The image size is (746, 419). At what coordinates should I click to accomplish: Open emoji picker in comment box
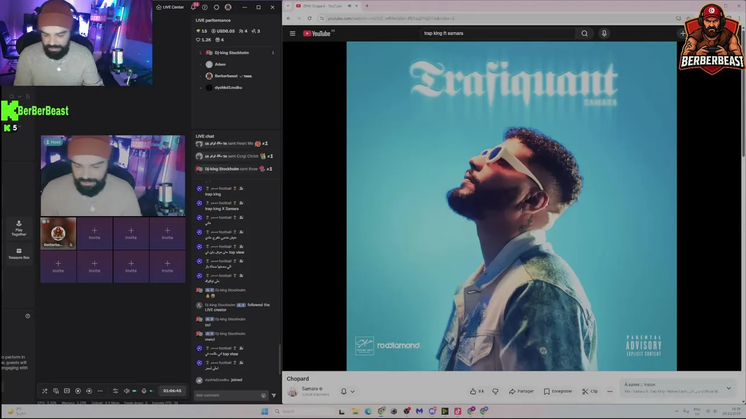263,396
